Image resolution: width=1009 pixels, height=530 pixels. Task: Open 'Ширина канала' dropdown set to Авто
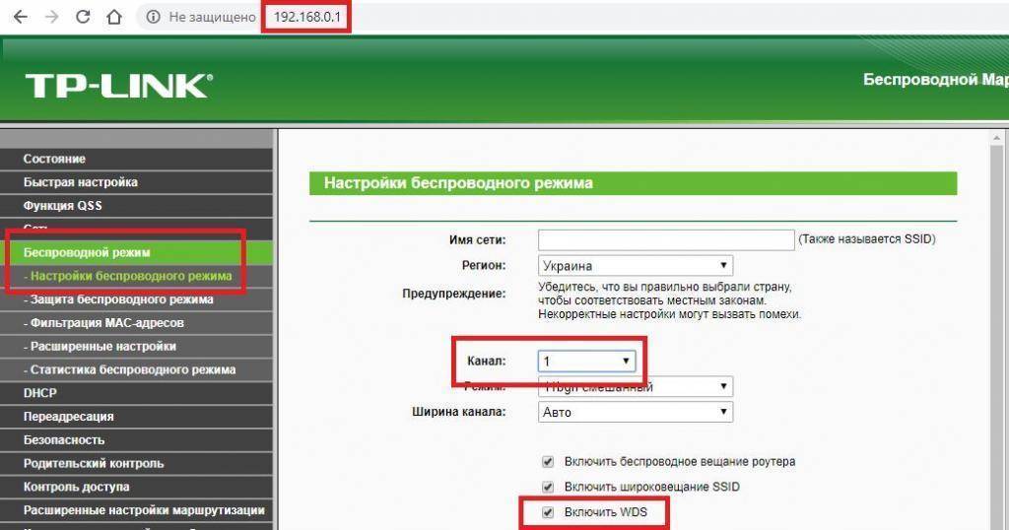[x=636, y=412]
